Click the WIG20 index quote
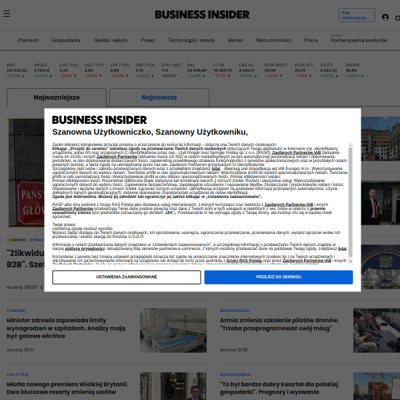 tap(43, 70)
